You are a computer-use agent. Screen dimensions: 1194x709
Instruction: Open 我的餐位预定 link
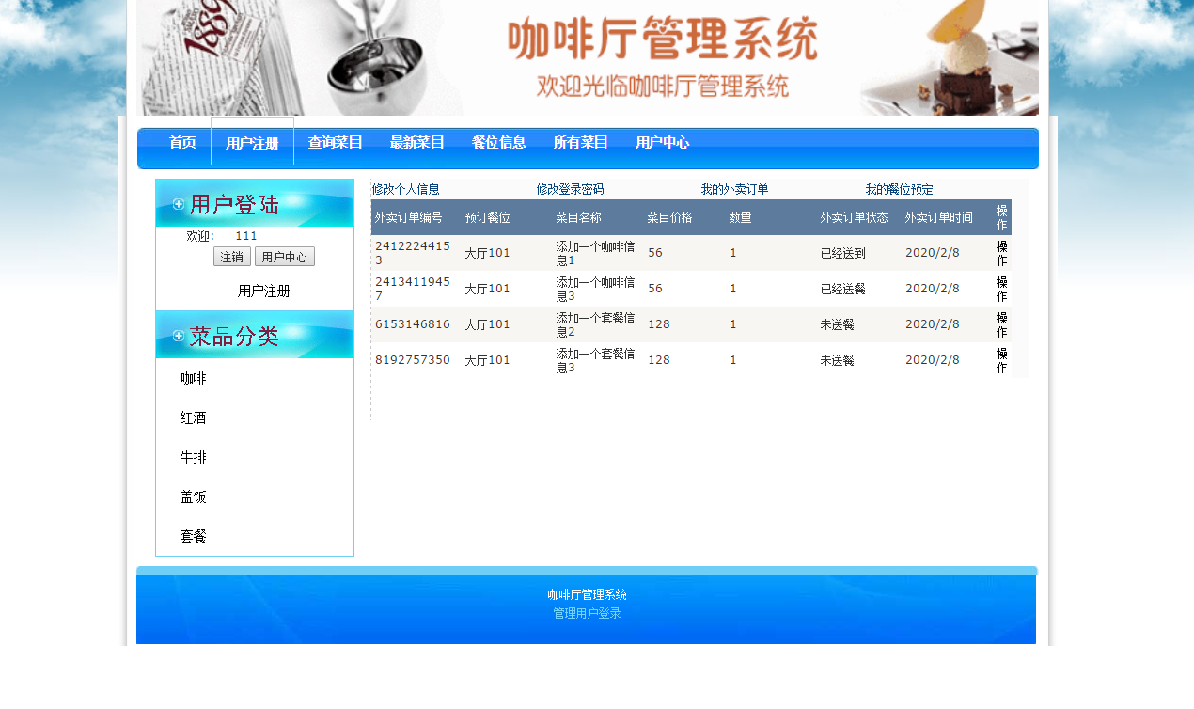(x=900, y=189)
